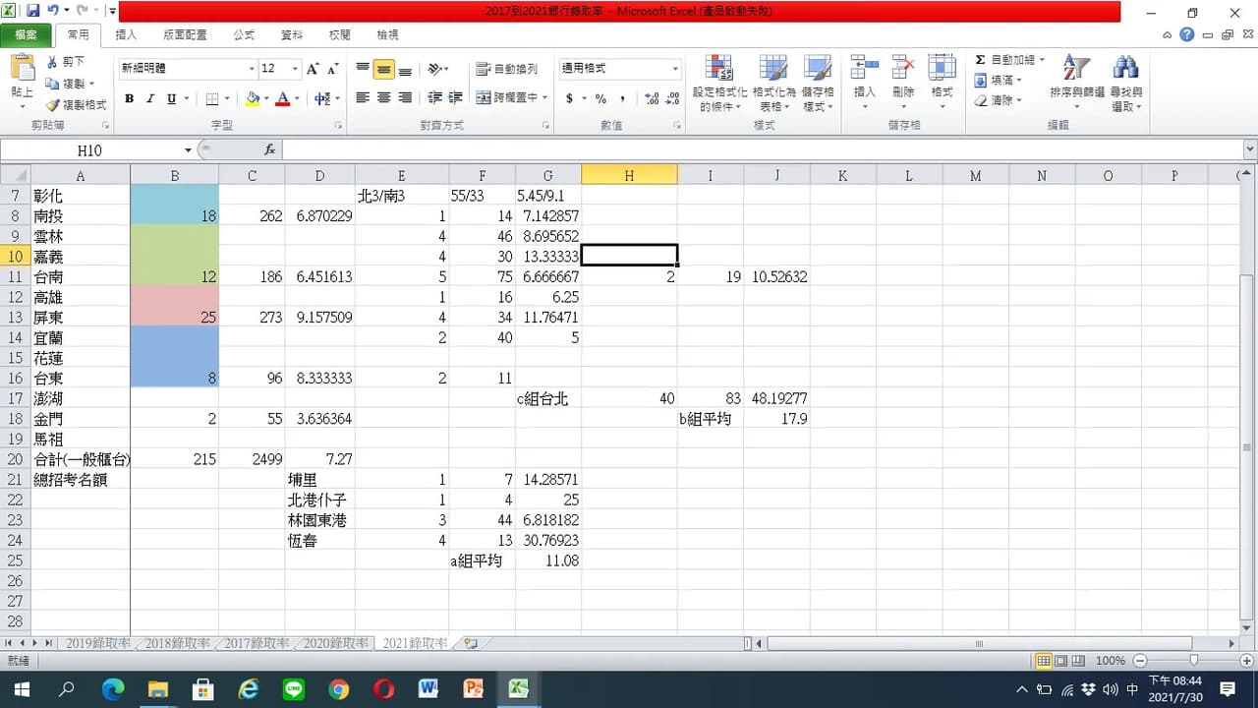Click the decrease decimal places button

point(672,98)
